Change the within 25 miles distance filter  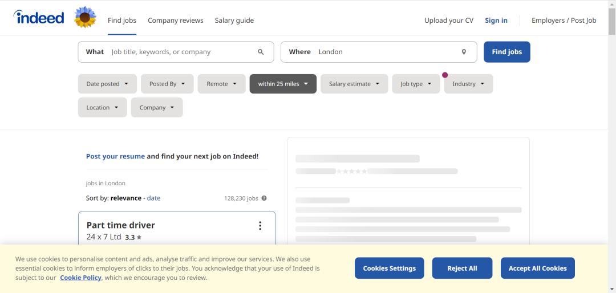tap(283, 84)
